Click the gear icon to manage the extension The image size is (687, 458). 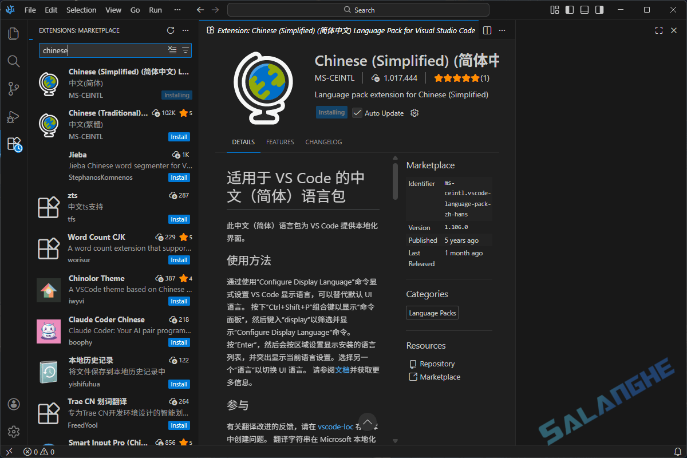click(x=413, y=112)
